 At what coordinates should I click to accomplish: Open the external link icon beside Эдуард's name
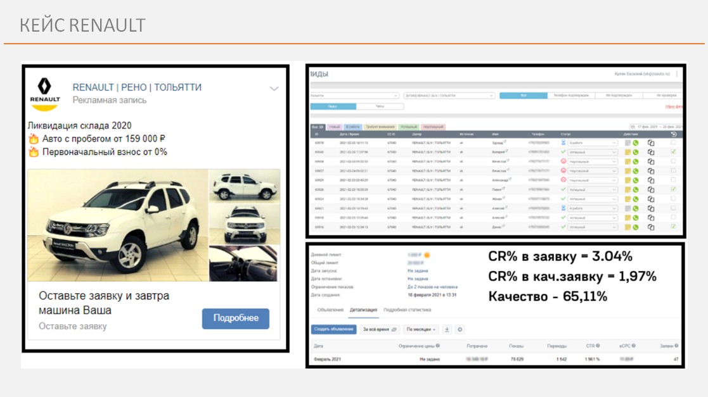pos(505,141)
